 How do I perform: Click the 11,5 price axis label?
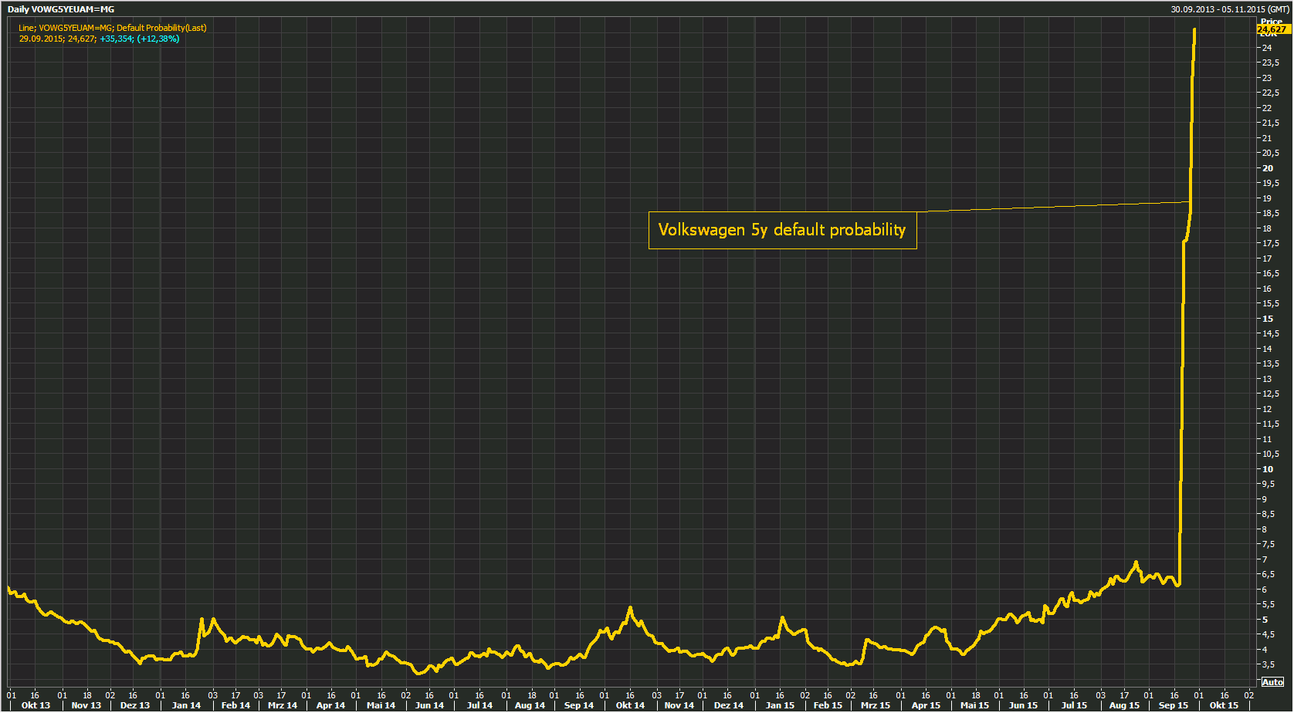click(x=1270, y=424)
